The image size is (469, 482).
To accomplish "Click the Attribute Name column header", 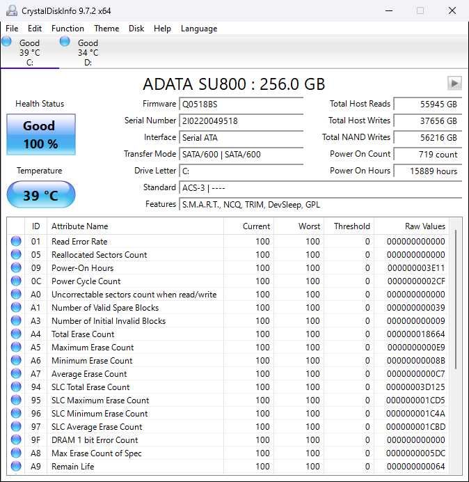I will [135, 226].
